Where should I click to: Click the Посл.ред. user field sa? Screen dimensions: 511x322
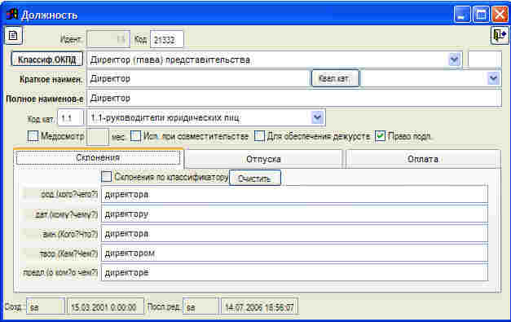pyautogui.click(x=200, y=307)
